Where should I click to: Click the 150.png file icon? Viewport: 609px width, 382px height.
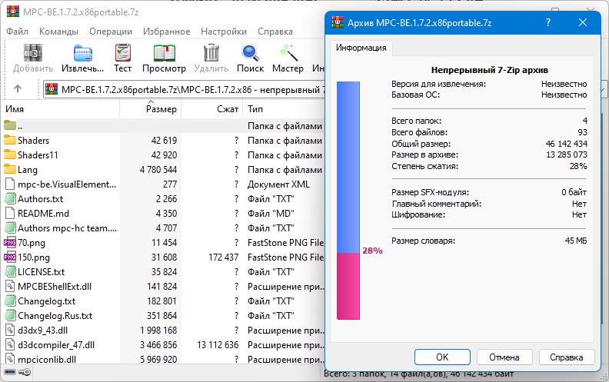click(10, 257)
